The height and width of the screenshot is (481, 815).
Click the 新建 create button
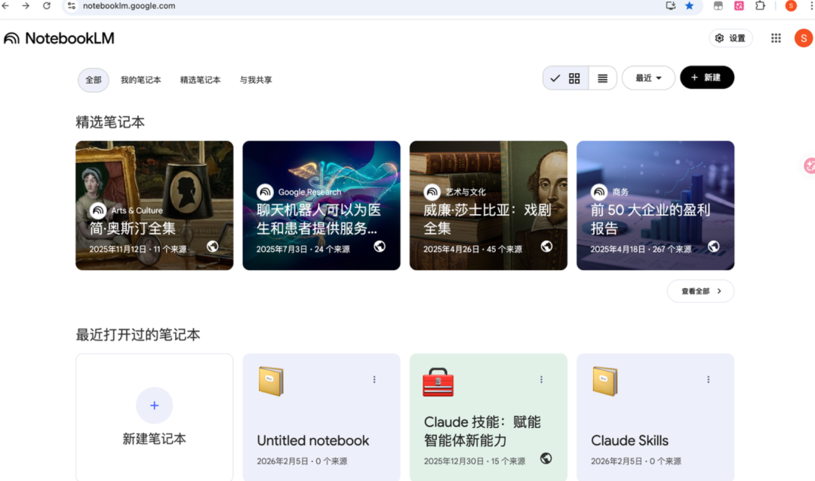(706, 78)
